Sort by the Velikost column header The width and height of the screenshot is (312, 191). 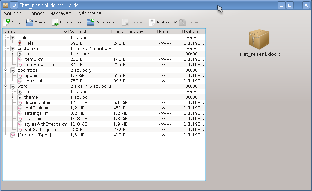pyautogui.click(x=90, y=32)
